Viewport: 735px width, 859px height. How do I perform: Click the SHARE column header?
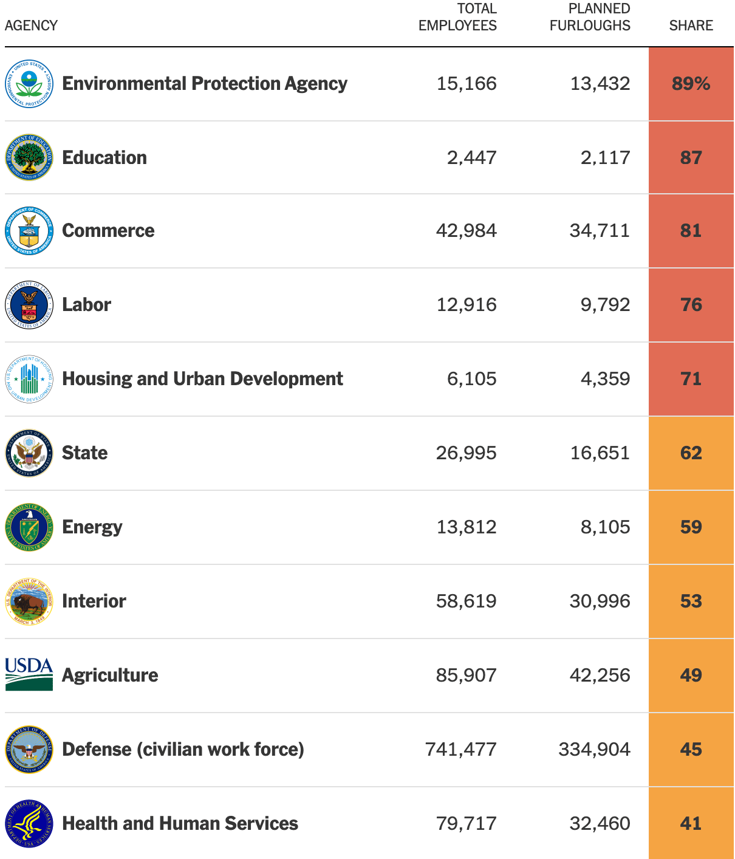[691, 26]
